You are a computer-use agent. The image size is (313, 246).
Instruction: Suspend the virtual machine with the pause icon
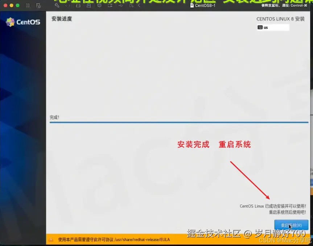pyautogui.click(x=27, y=5)
